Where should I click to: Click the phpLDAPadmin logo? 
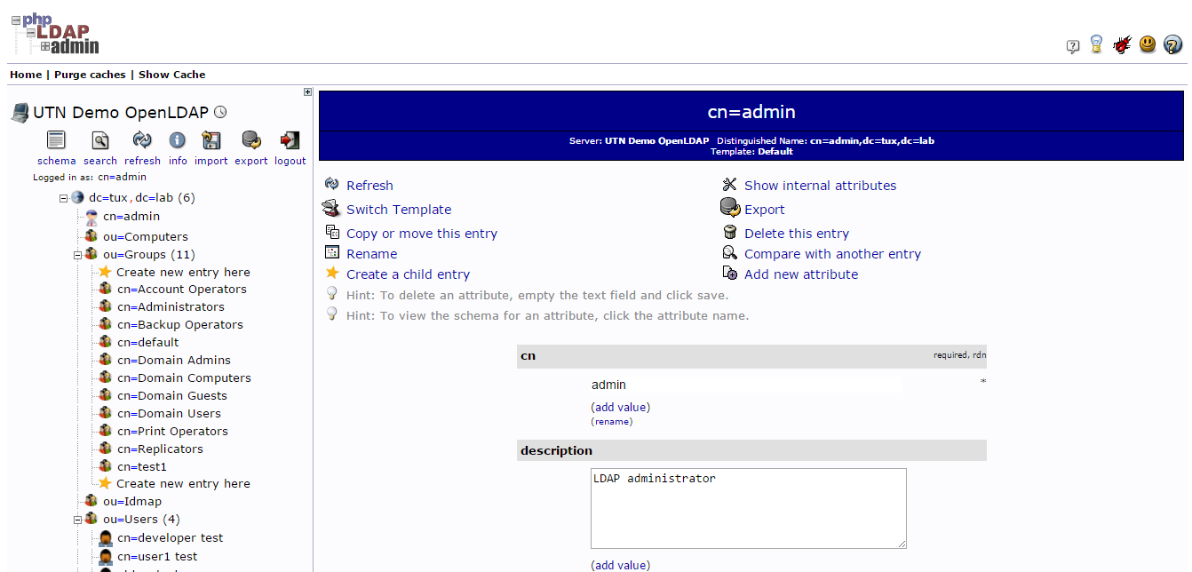pos(55,34)
